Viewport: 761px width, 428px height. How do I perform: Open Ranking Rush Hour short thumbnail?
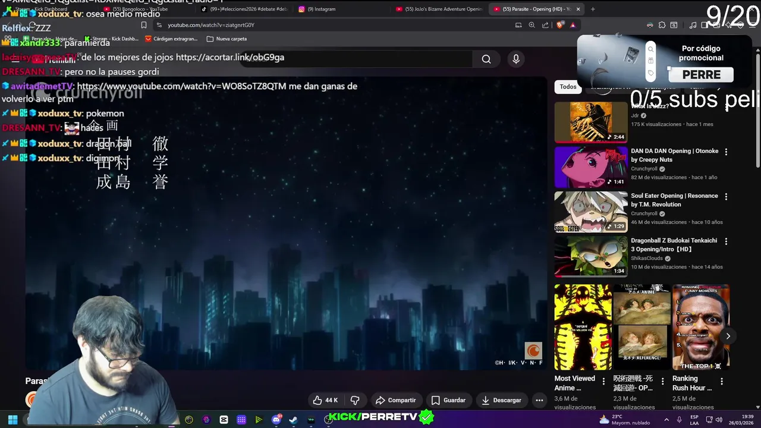click(x=700, y=327)
